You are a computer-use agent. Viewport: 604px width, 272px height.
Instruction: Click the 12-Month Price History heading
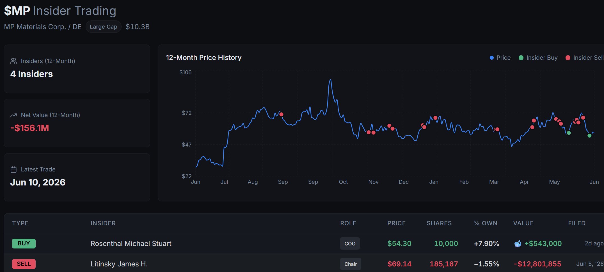click(x=204, y=57)
